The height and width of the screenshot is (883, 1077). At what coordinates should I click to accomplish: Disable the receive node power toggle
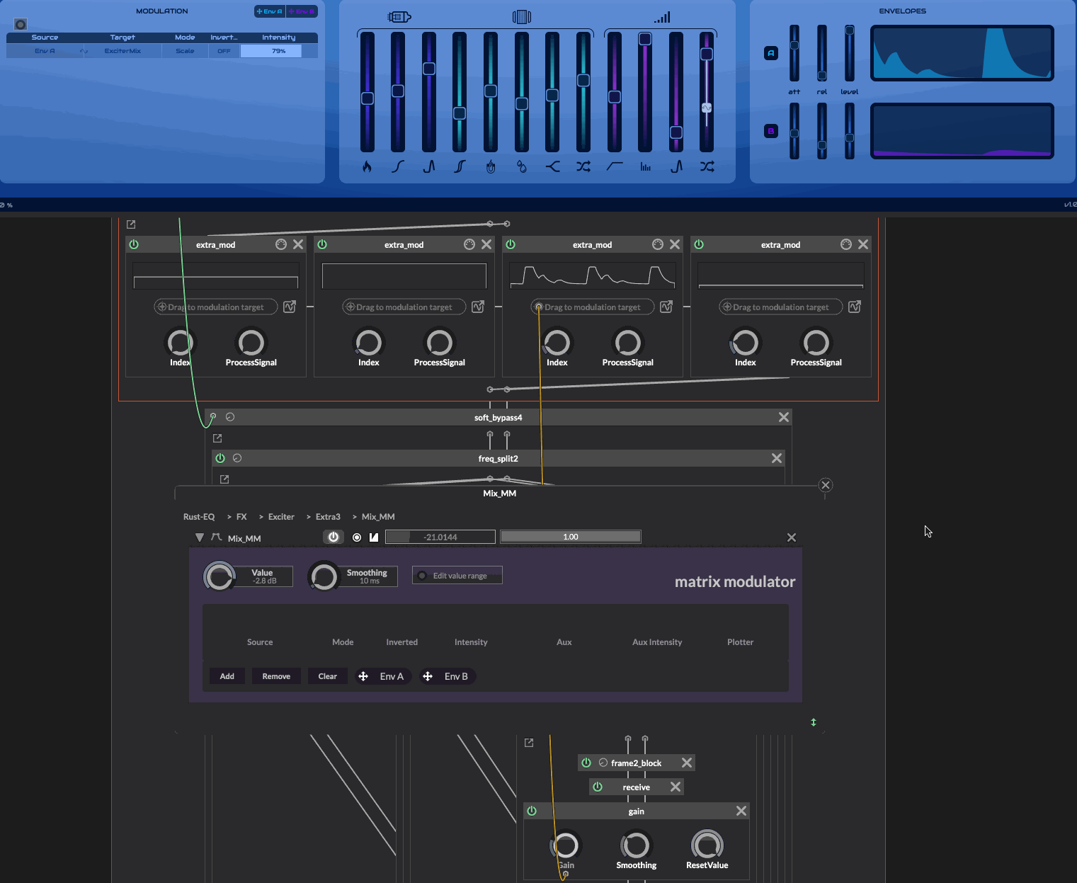tap(598, 787)
